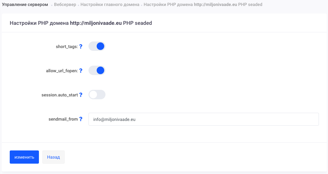Select the allow_url_fopen label
This screenshot has height=174, width=328.
tap(62, 71)
